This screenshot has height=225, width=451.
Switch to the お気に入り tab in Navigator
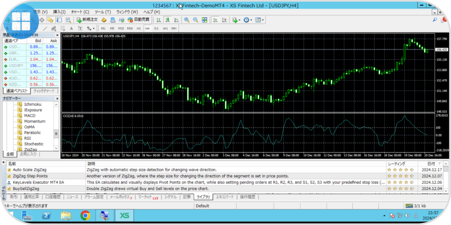[28, 154]
